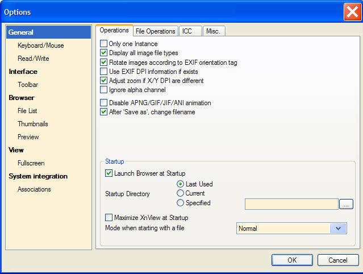Select the System integration category

38,176
